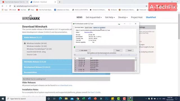Expand the Get Acquainted menu
Viewport: 180px width, 101px height.
click(x=94, y=17)
